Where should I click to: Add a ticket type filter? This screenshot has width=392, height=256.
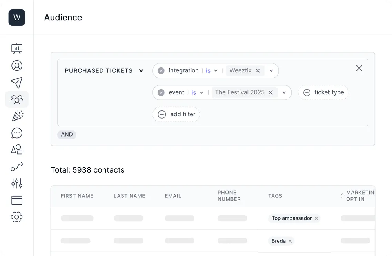(x=323, y=92)
